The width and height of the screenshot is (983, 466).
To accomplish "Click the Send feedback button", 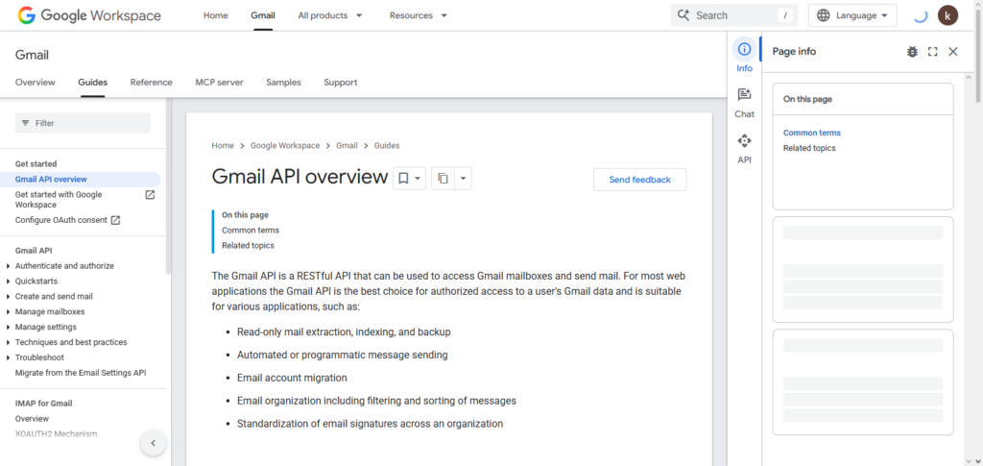I will (x=639, y=180).
